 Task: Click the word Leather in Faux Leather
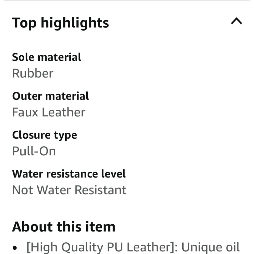click(x=64, y=112)
